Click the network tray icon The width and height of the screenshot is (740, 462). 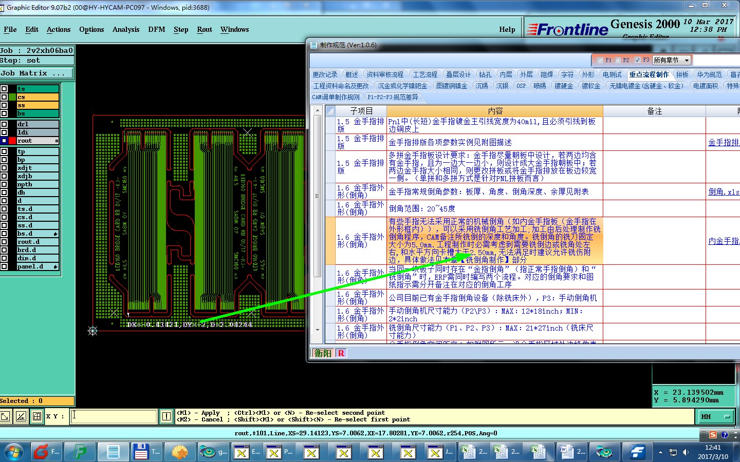pyautogui.click(x=673, y=452)
